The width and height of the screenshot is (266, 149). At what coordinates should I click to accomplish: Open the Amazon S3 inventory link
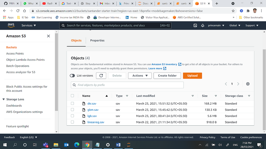(166, 64)
